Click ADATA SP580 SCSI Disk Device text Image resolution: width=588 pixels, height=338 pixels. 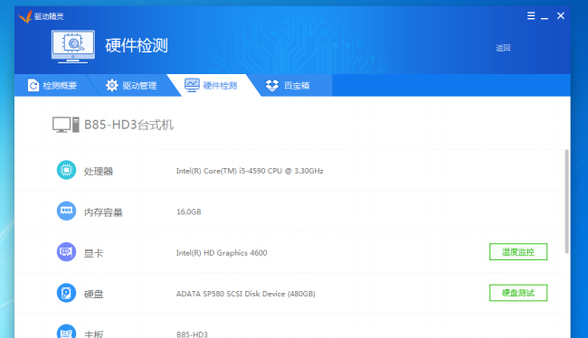pyautogui.click(x=246, y=294)
